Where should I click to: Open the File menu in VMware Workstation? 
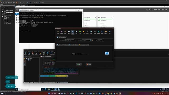1,3
